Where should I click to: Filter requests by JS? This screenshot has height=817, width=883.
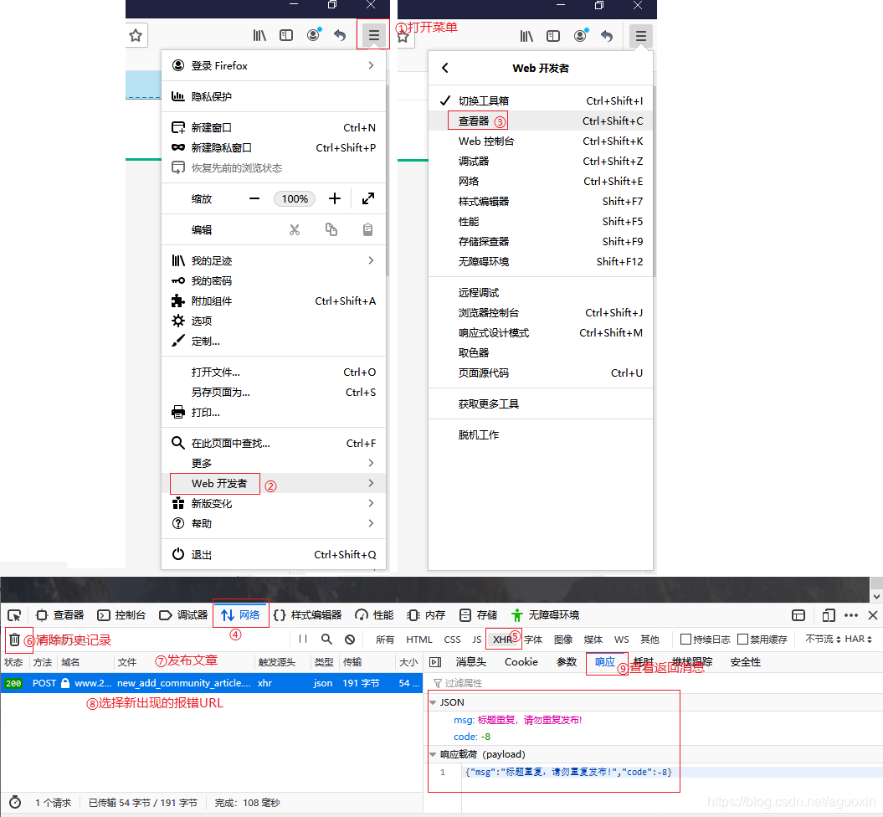pyautogui.click(x=477, y=640)
